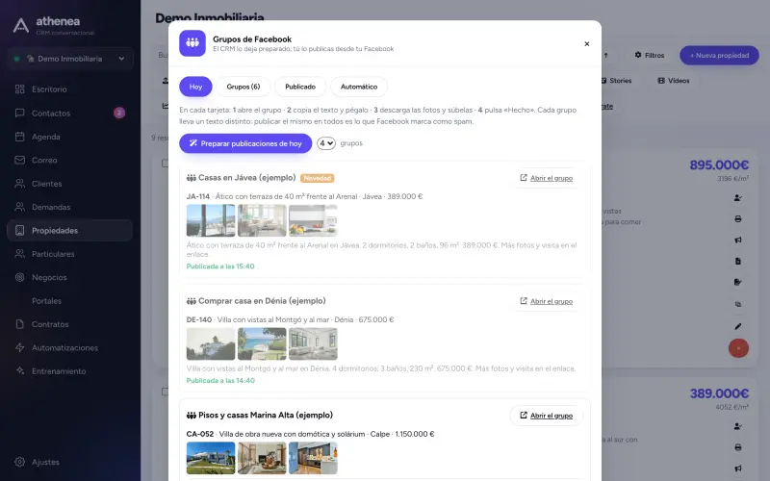This screenshot has width=770, height=481.
Task: Click the Contactos chat bubble icon
Action: tap(19, 113)
